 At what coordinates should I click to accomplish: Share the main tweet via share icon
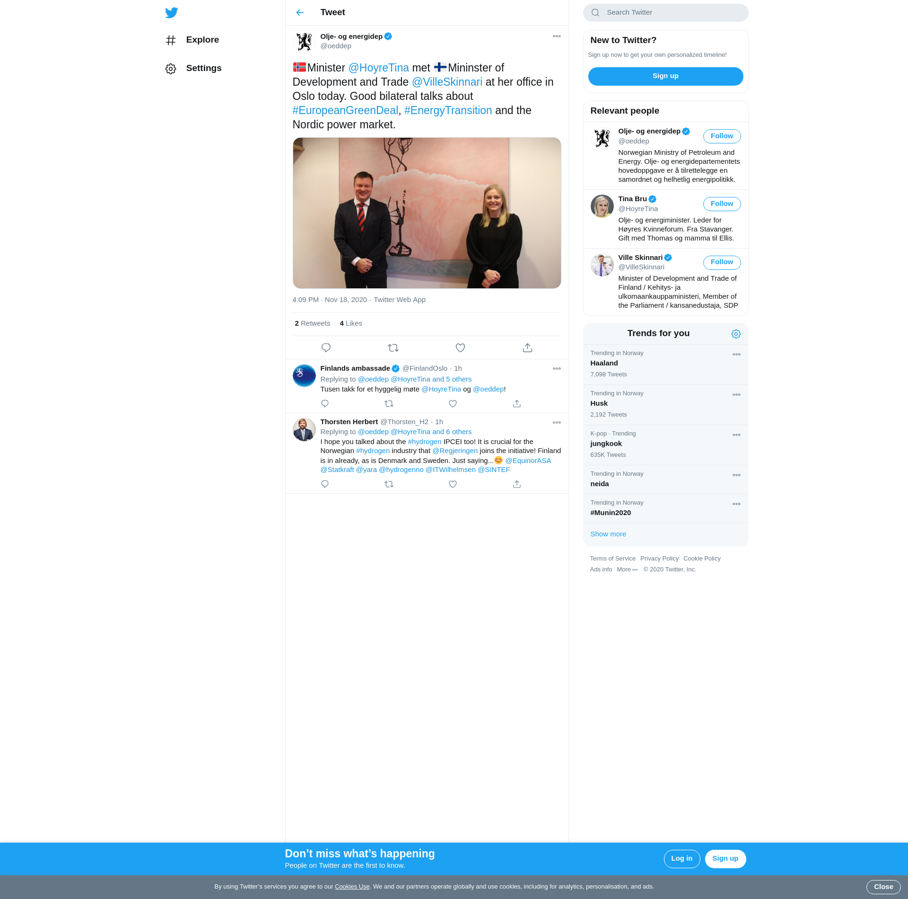click(527, 348)
